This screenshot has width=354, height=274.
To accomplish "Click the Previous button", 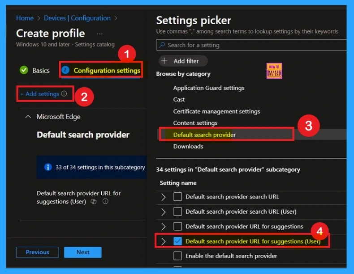I will click(38, 252).
